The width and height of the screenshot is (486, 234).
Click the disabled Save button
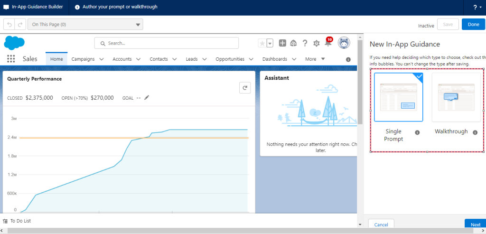click(448, 25)
